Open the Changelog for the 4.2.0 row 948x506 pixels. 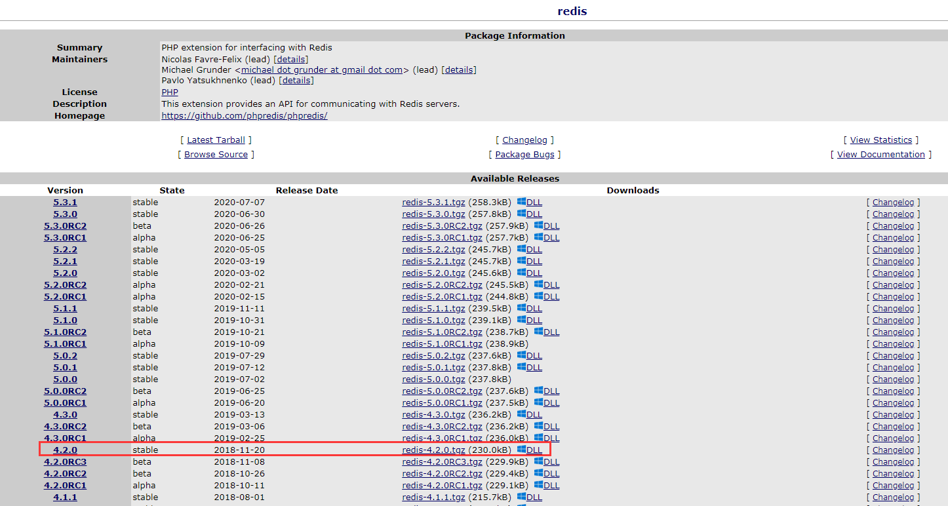click(x=893, y=450)
